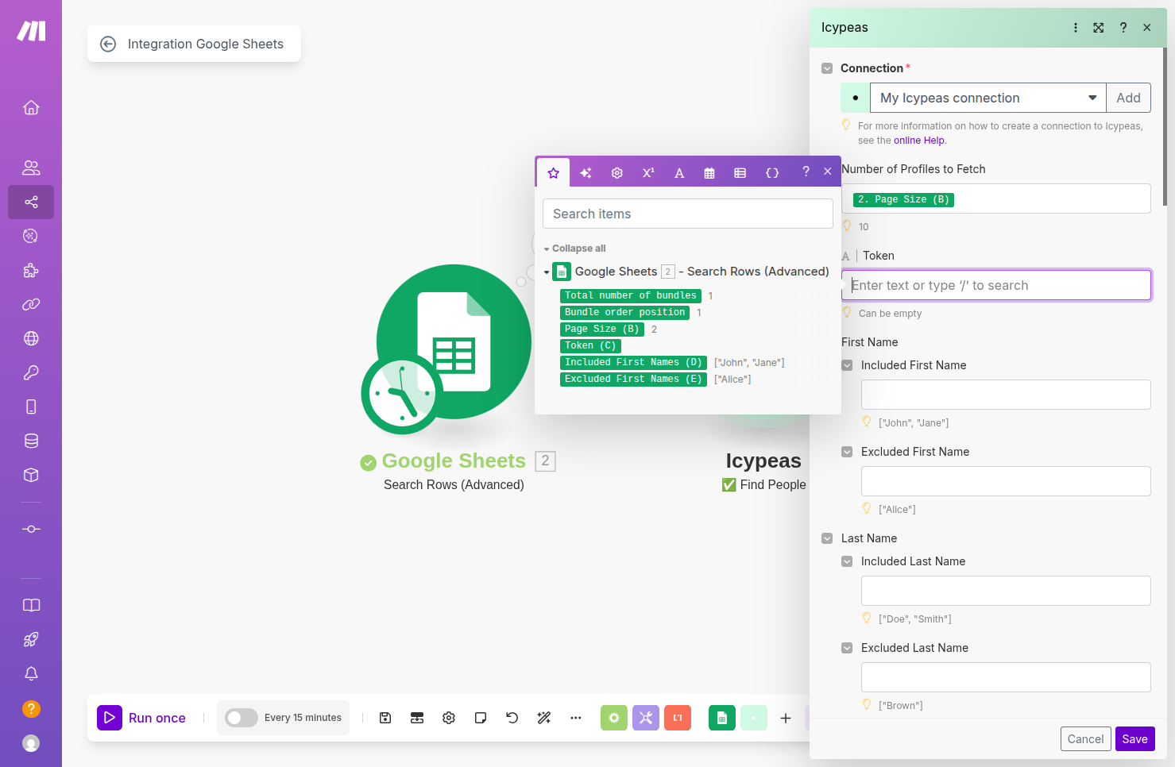Select the Token (C) mapping pill
The width and height of the screenshot is (1175, 767).
(x=590, y=345)
